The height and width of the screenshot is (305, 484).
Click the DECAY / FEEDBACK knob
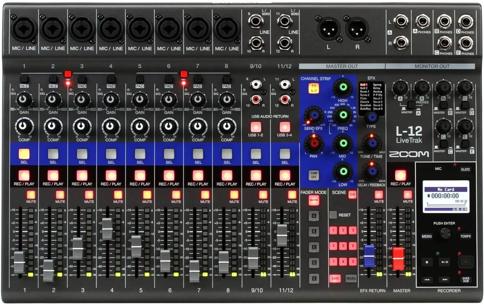click(x=372, y=171)
